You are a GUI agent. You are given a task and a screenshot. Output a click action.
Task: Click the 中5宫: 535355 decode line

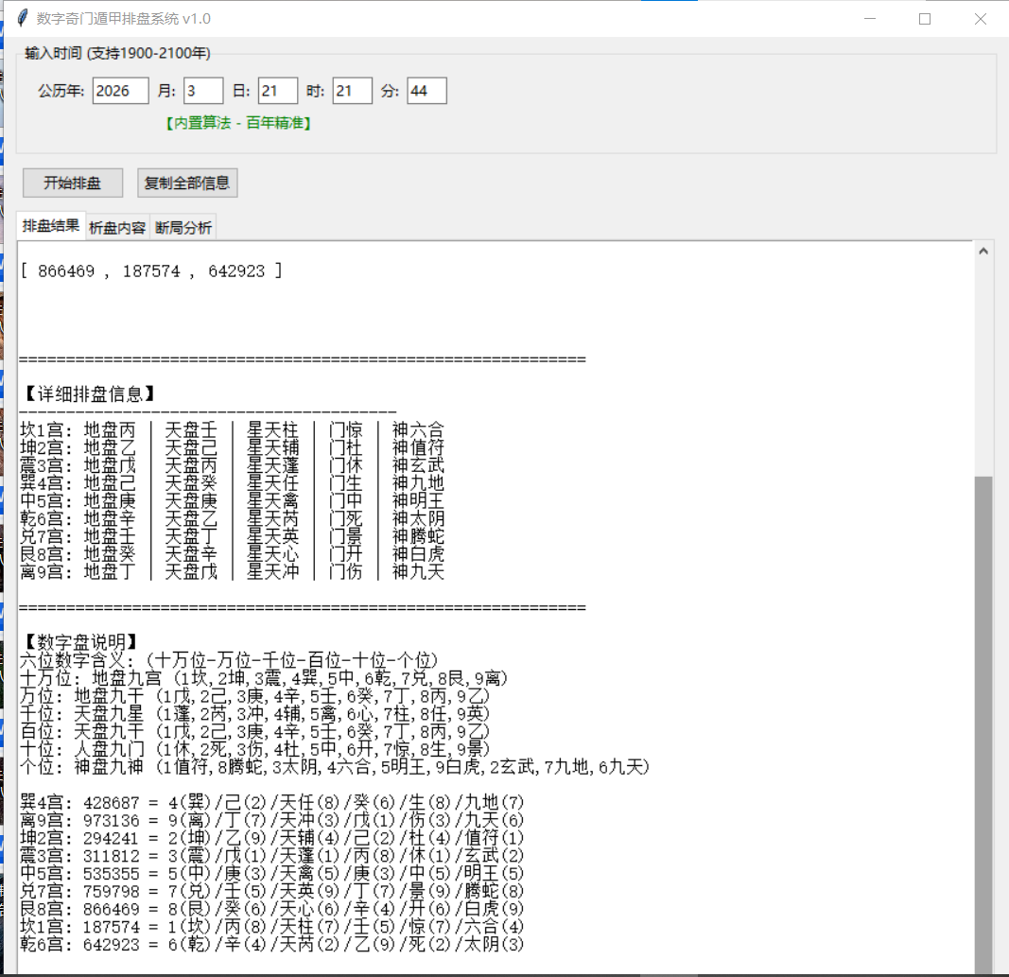click(x=272, y=873)
